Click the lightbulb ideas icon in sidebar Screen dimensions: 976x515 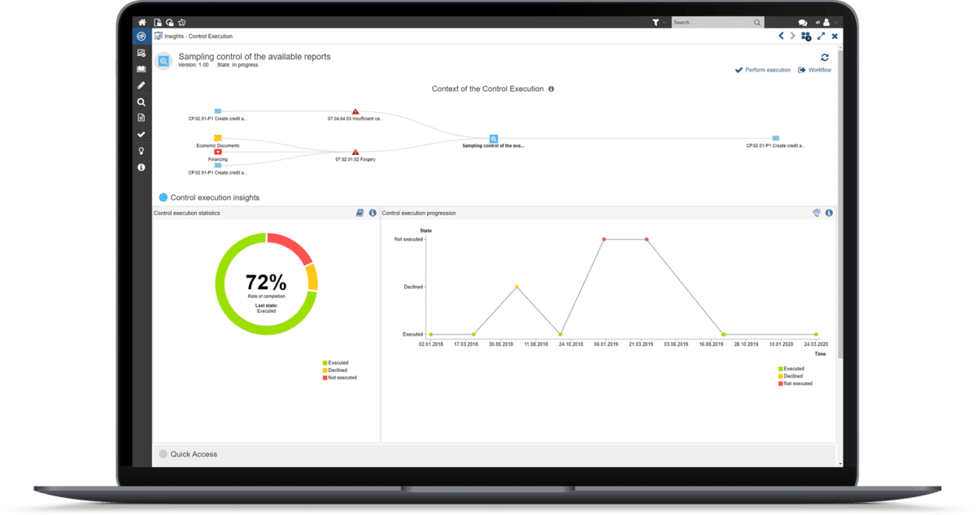(x=141, y=150)
